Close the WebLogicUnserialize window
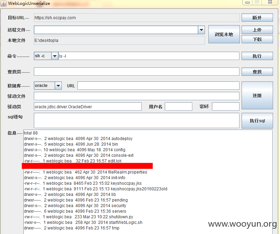Screen dimensions: 280x234 tap(270, 2)
